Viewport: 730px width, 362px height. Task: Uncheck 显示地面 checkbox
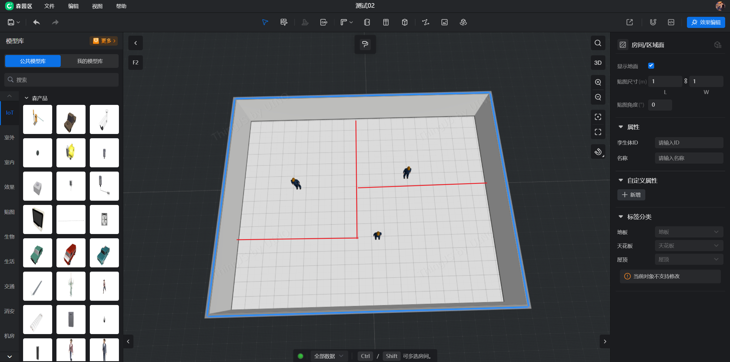tap(651, 66)
